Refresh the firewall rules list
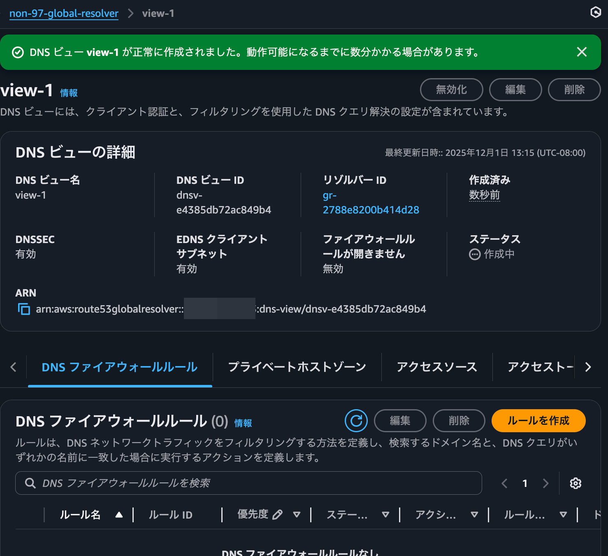 pyautogui.click(x=356, y=421)
